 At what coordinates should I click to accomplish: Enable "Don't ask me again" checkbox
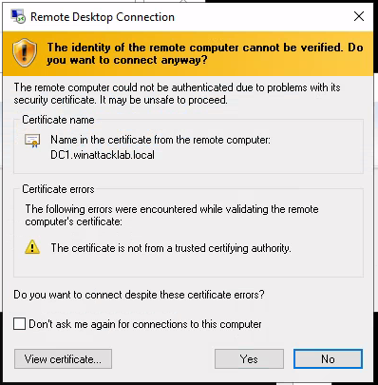tap(19, 324)
